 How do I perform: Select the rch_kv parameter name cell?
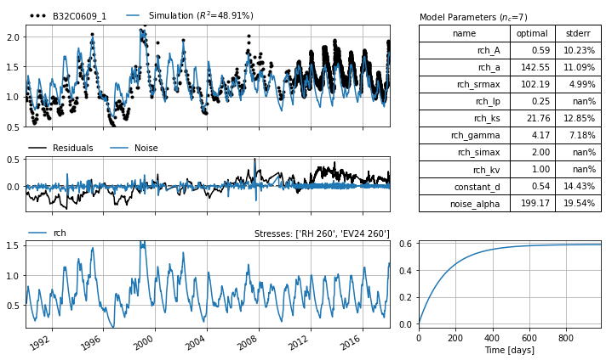pos(465,169)
